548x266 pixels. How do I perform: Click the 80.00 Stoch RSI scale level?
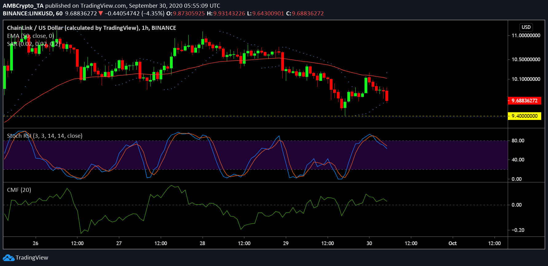[518, 141]
